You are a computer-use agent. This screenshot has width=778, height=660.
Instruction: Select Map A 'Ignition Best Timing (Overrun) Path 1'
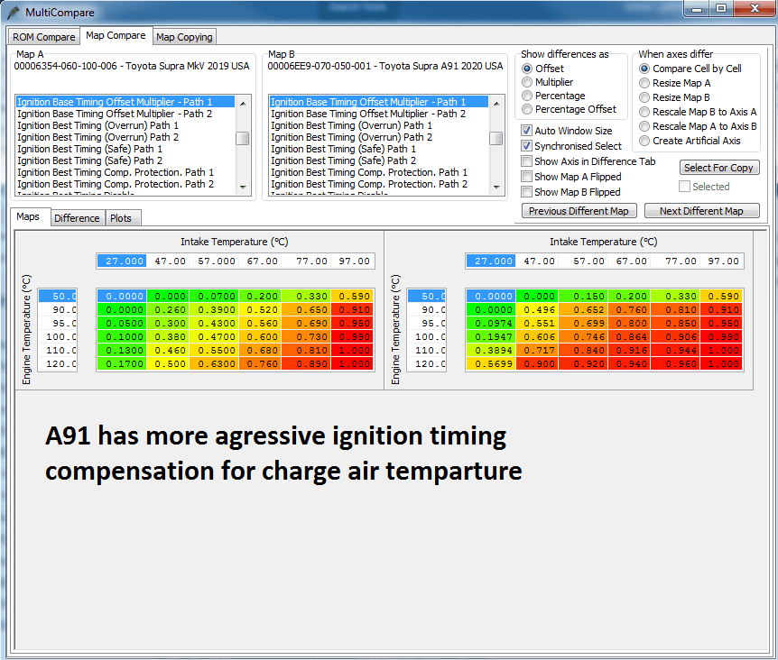pos(125,125)
